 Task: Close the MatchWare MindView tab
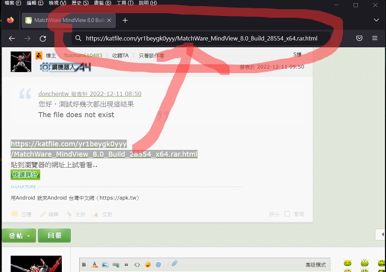[x=109, y=20]
